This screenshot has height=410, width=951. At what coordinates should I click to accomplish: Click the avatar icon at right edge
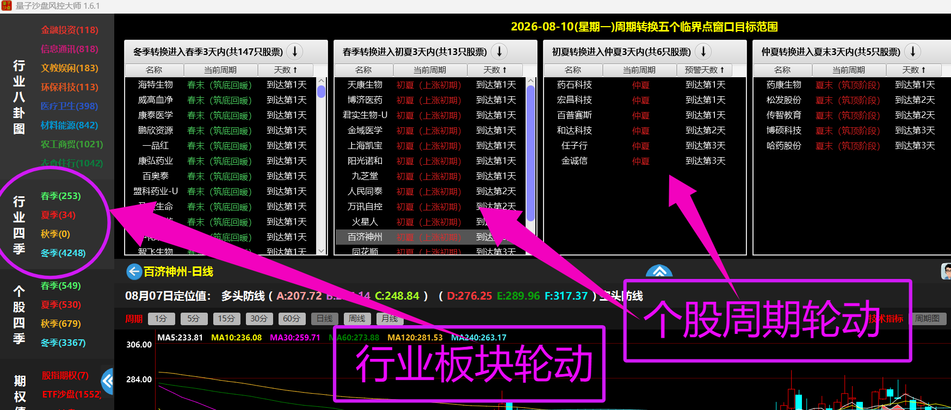[946, 271]
